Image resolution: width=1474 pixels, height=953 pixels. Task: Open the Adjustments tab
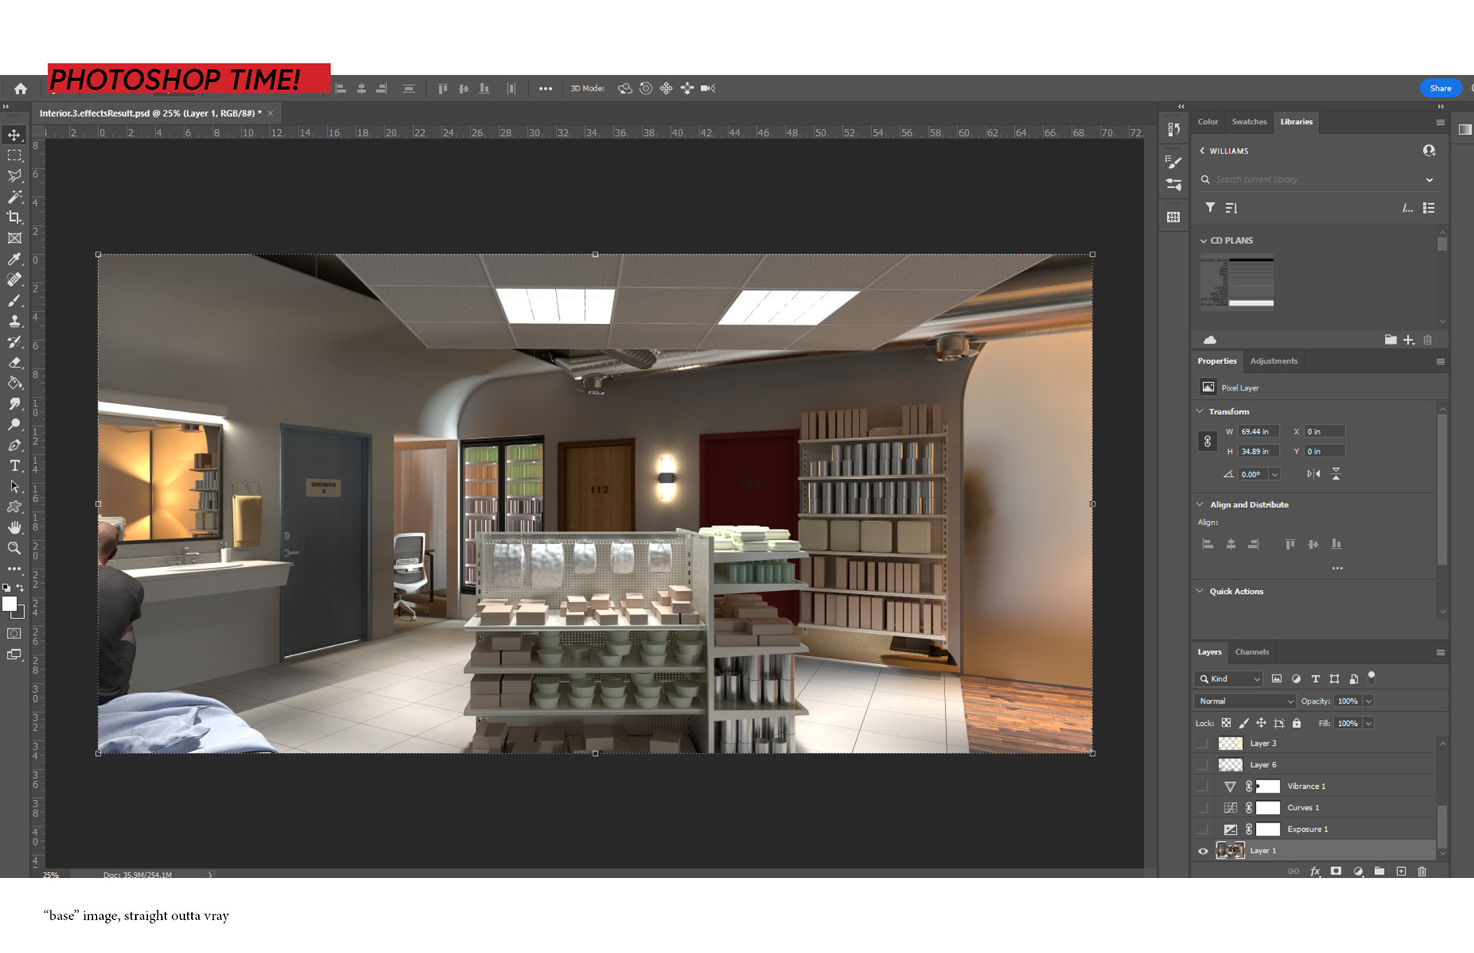click(1274, 361)
